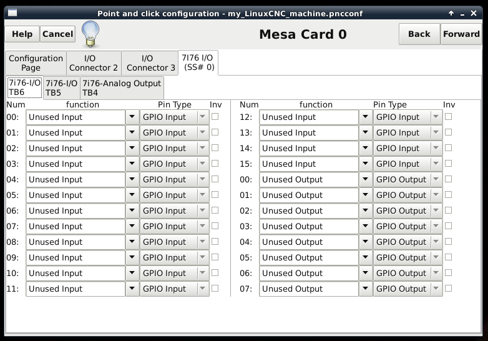
Task: Toggle Inv checkbox for output 04
Action: point(448,242)
